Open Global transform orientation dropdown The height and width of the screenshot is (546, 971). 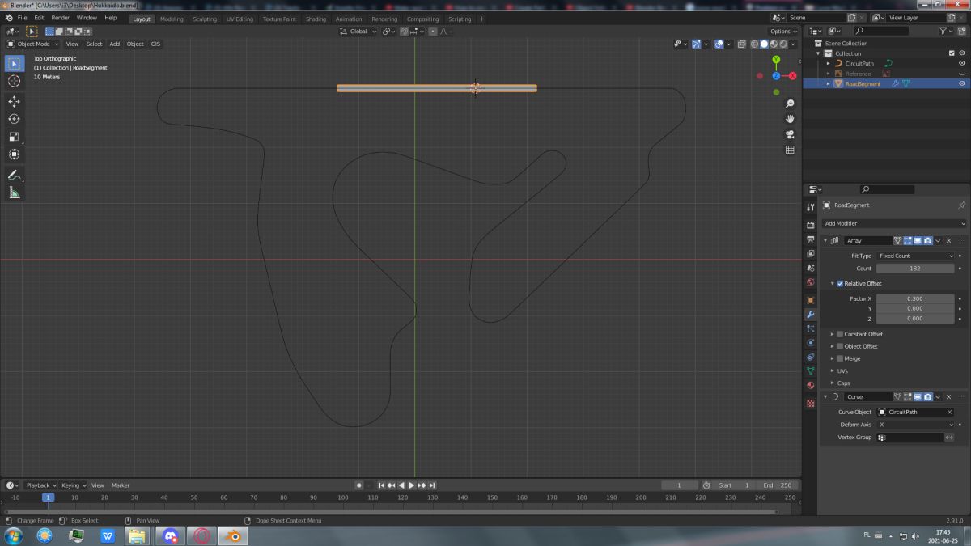pyautogui.click(x=358, y=32)
